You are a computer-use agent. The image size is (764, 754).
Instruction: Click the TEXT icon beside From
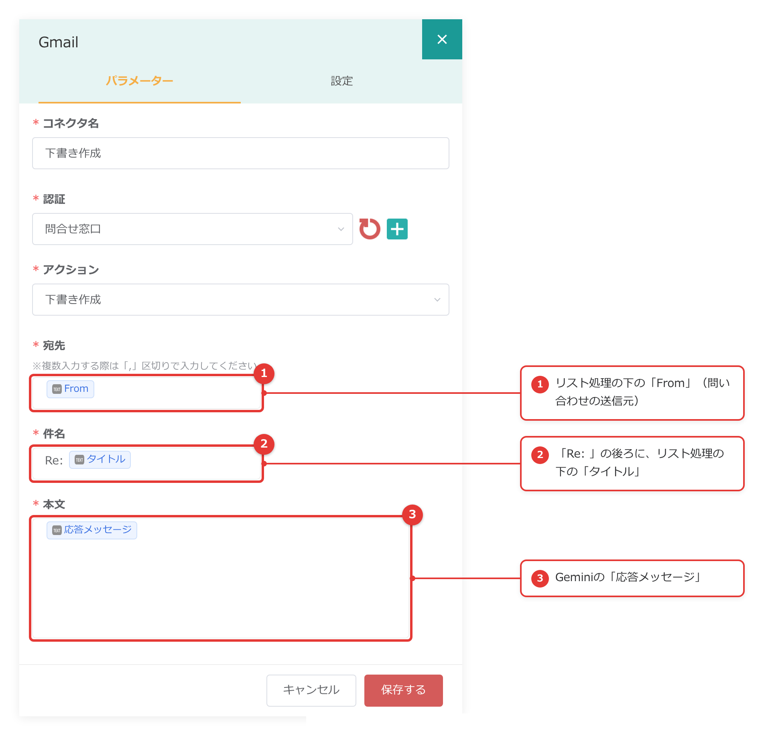57,389
